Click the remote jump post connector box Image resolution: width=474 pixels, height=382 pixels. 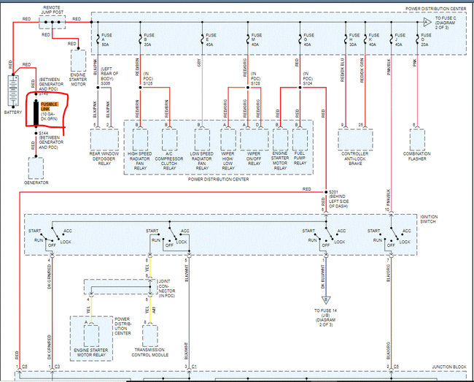(53, 23)
